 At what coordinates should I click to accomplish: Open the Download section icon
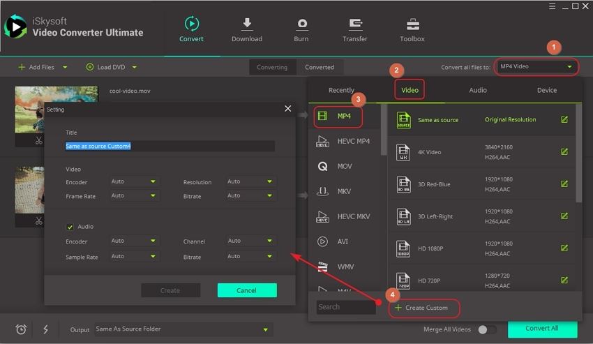247,25
